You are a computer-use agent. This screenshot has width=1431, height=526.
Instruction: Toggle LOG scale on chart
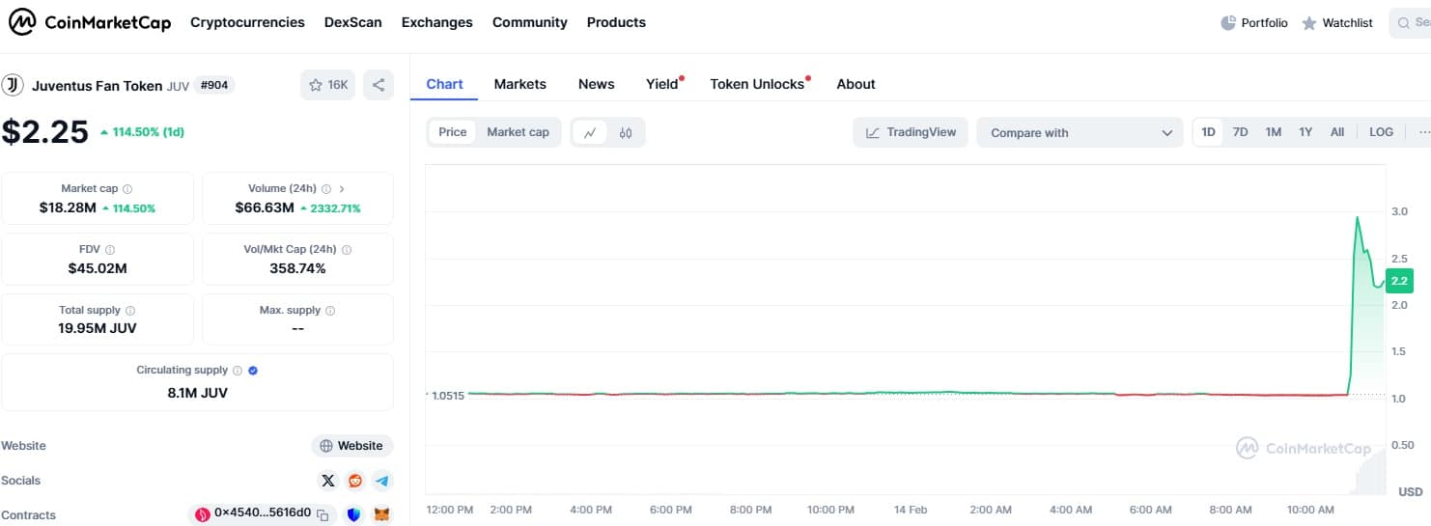click(x=1382, y=132)
